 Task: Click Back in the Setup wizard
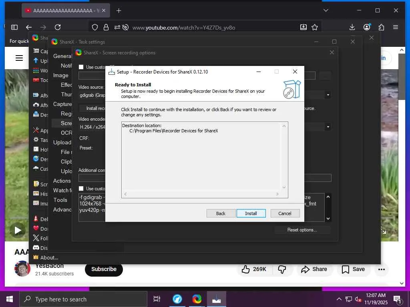(x=221, y=213)
